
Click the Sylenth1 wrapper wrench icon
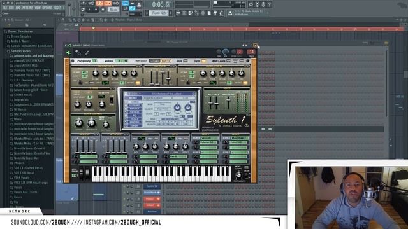[x=87, y=53]
